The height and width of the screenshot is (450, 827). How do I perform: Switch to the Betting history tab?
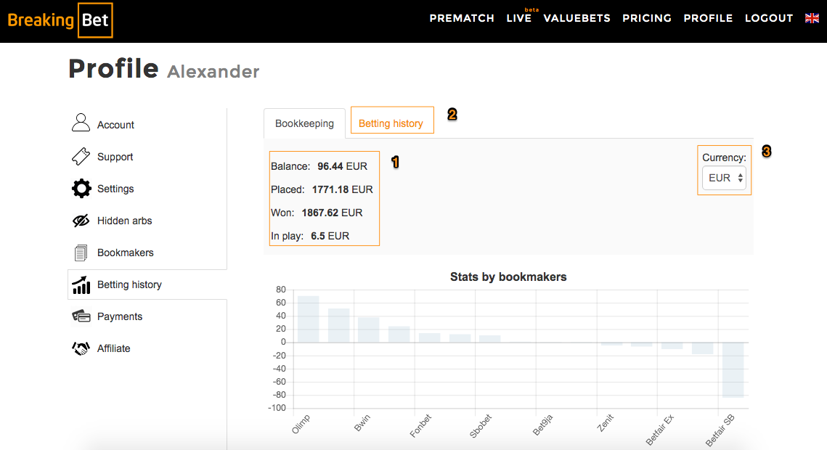pyautogui.click(x=391, y=123)
